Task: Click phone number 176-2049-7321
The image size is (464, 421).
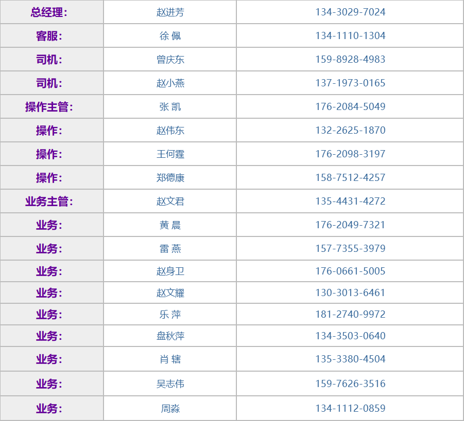Action: pyautogui.click(x=350, y=225)
